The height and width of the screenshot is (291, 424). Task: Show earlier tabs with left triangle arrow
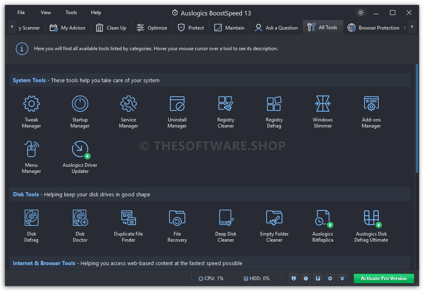(x=12, y=27)
